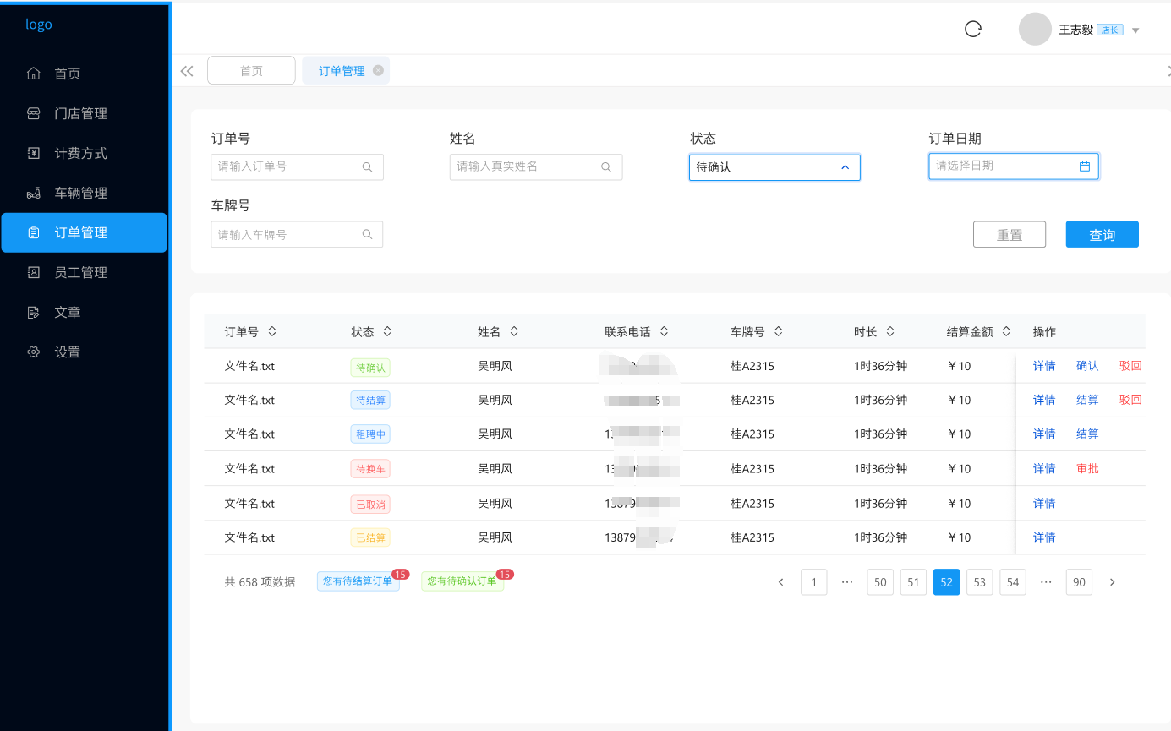The height and width of the screenshot is (731, 1171).
Task: Click calendar icon in 订单日期 field
Action: pos(1085,166)
